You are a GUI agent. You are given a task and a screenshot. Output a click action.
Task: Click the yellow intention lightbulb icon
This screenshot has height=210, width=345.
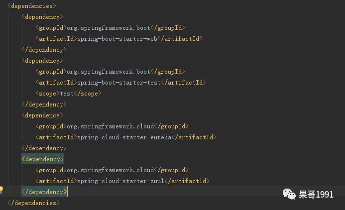1,190
